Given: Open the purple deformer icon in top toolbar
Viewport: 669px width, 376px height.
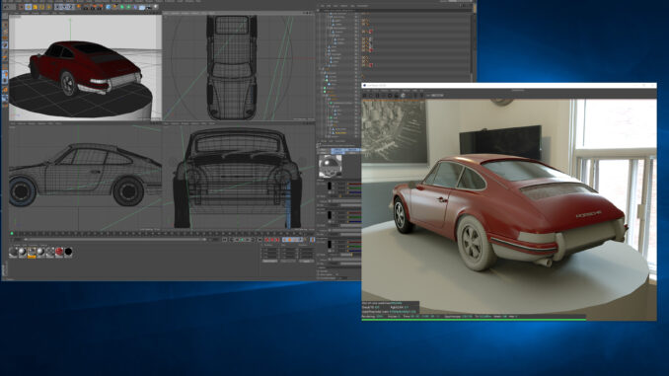Looking at the screenshot, I should pos(135,7).
